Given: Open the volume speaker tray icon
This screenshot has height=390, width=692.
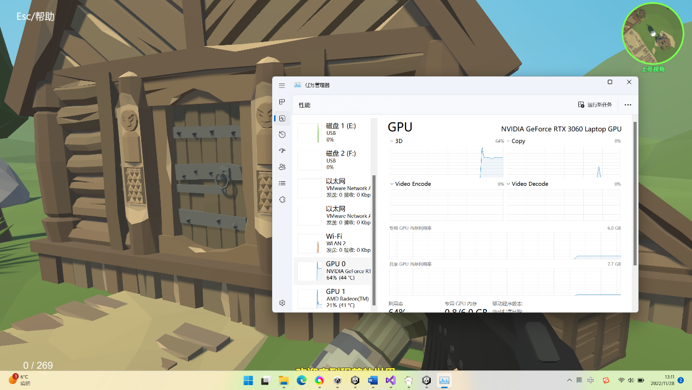Looking at the screenshot, I should point(631,380).
